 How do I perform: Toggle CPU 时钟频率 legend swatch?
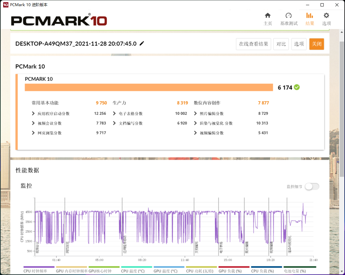tap(39, 267)
